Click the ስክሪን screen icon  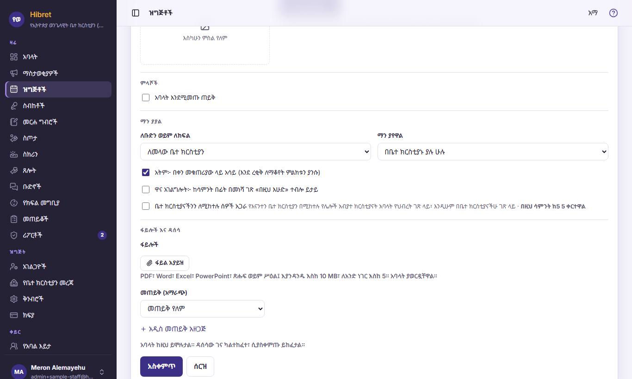pos(14,154)
